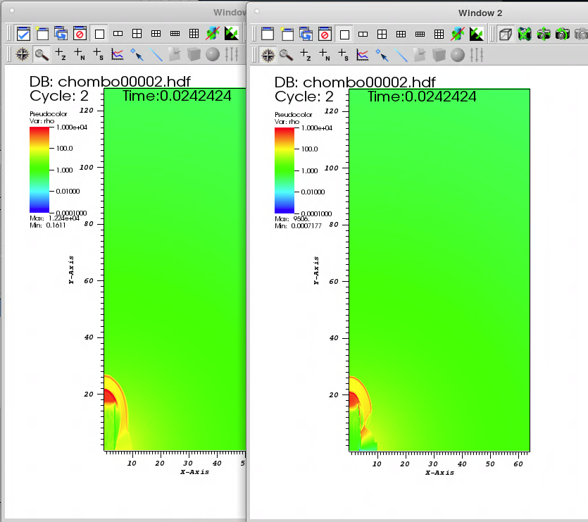This screenshot has height=522, width=588.
Task: Pick the 2x3 layout in Window 2
Action: coord(401,34)
